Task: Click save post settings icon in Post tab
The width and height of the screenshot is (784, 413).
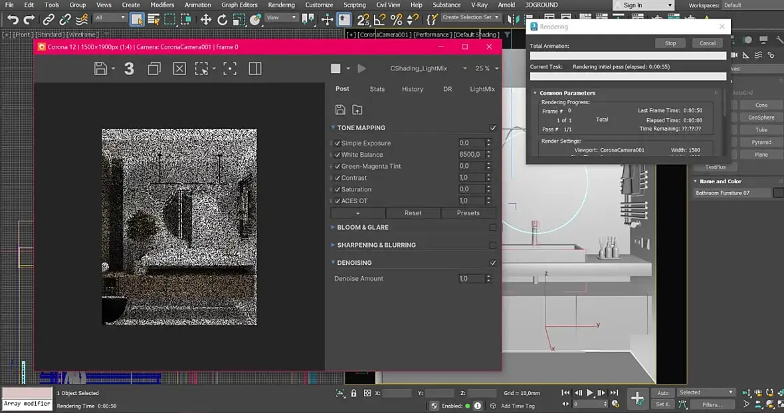Action: click(340, 110)
